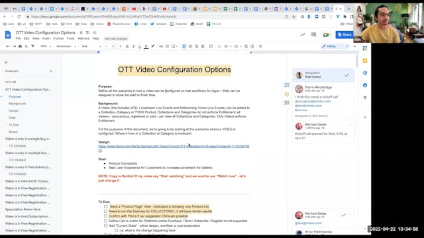Check 'Confirm with Pierre' to-do checkbox
The height and width of the screenshot is (238, 424).
105,216
